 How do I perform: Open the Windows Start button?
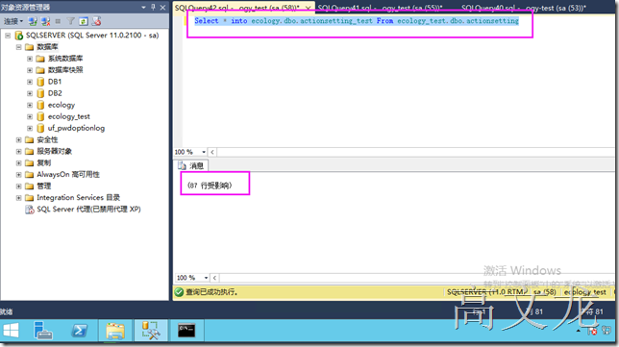click(x=12, y=331)
